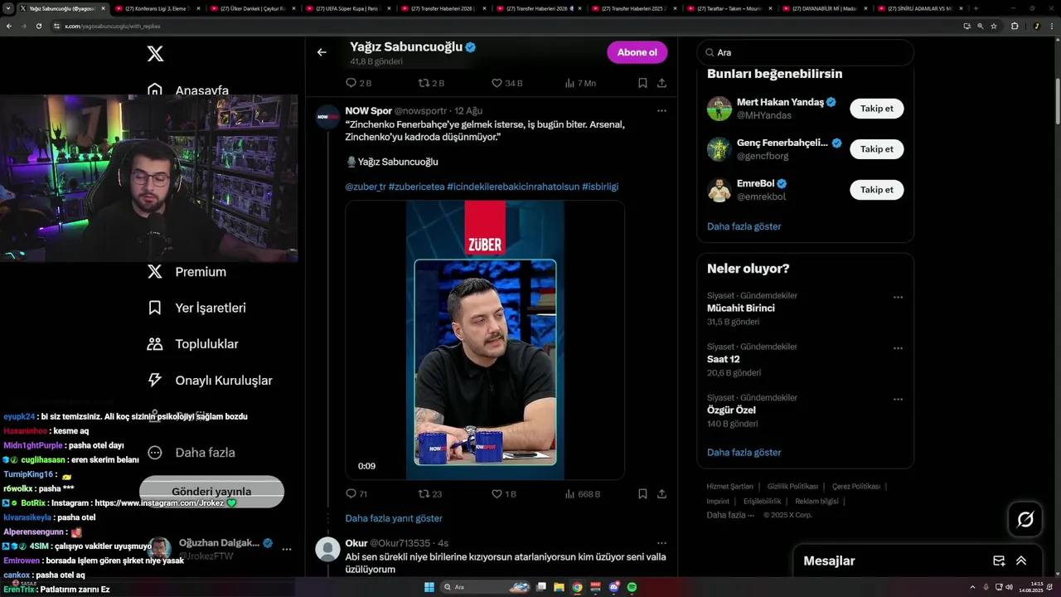The width and height of the screenshot is (1061, 597).
Task: Open options for the Mücahit Birinci trend
Action: [x=898, y=297]
